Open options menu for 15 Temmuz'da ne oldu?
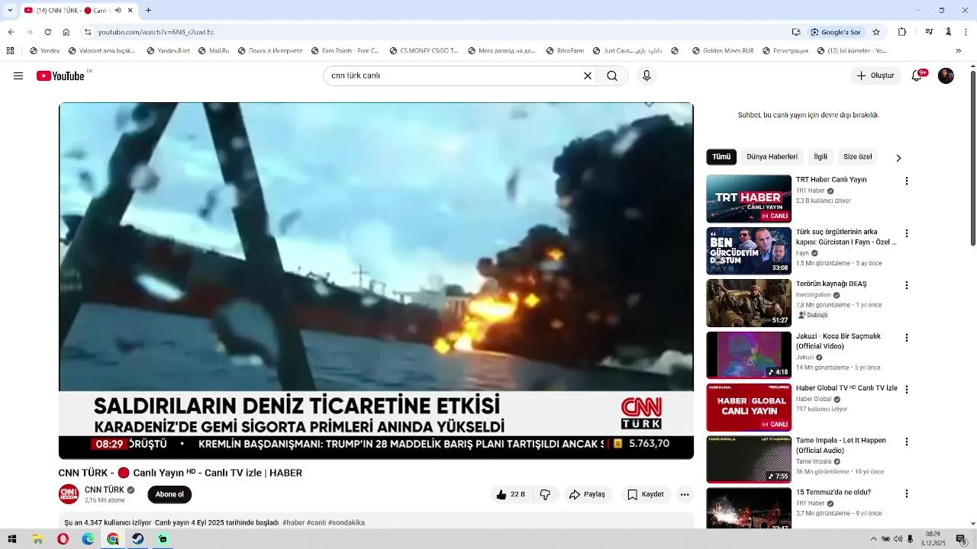Screen dimensions: 977x549 (x=907, y=493)
